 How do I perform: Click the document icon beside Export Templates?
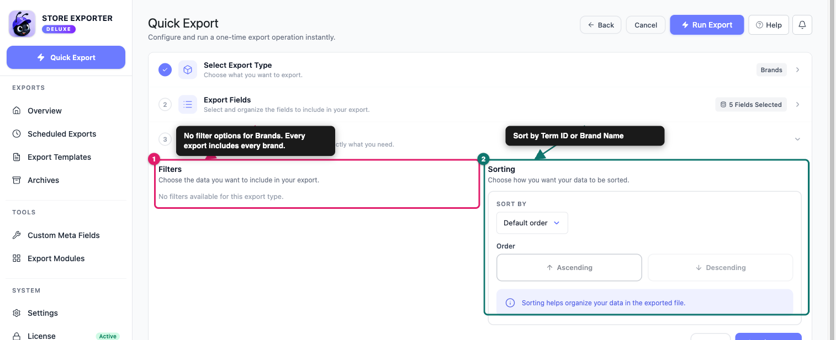click(17, 157)
